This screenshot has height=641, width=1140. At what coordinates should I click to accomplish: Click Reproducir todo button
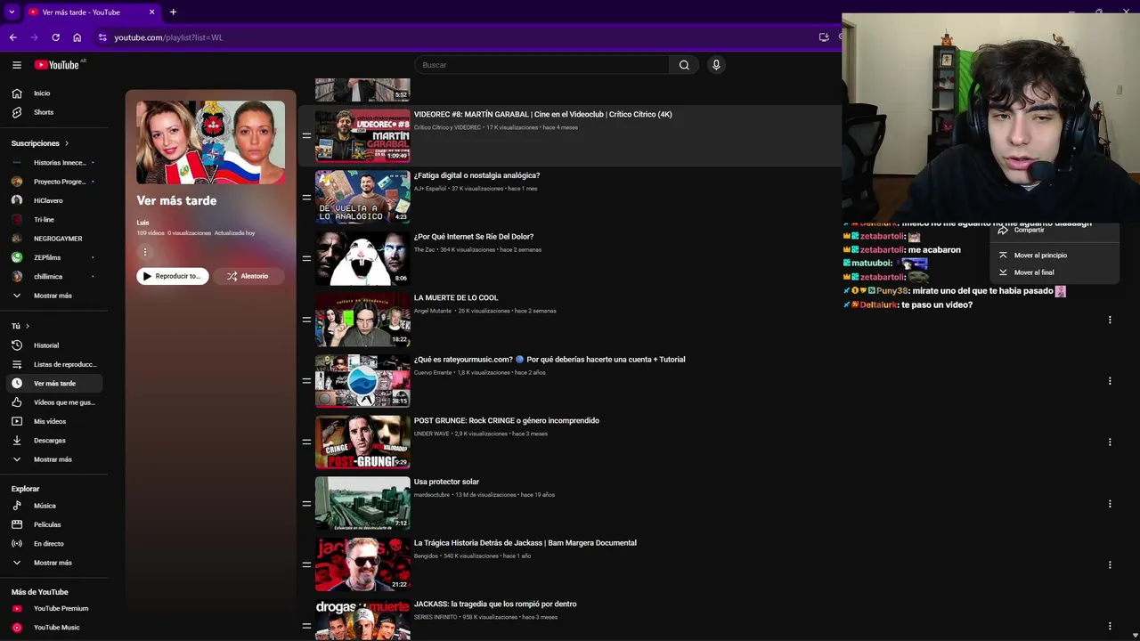click(x=173, y=276)
